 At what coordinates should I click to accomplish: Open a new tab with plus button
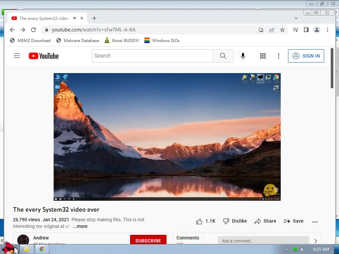click(94, 18)
